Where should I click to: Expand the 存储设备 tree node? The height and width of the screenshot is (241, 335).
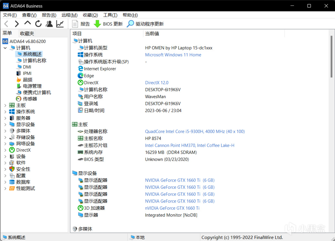coord(5,137)
